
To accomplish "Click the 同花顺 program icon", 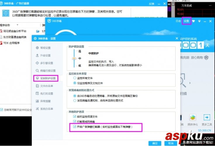I will point(1,31).
